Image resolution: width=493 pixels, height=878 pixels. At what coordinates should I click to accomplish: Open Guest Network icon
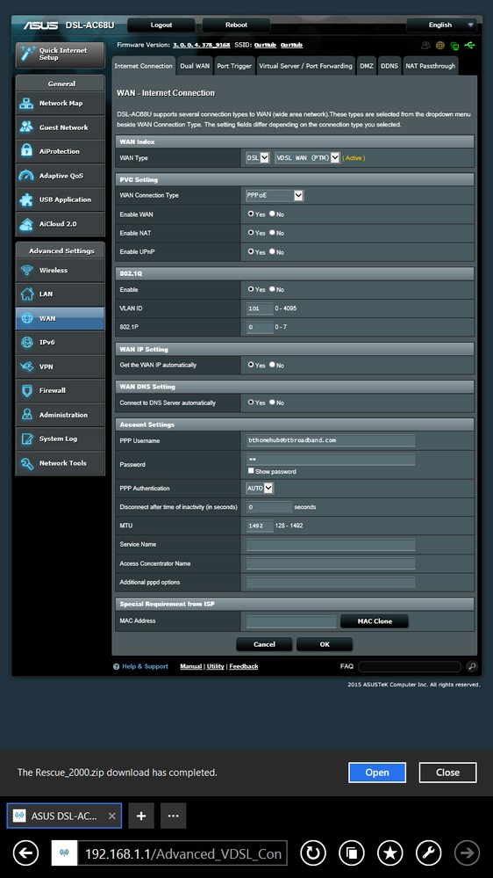click(x=26, y=127)
